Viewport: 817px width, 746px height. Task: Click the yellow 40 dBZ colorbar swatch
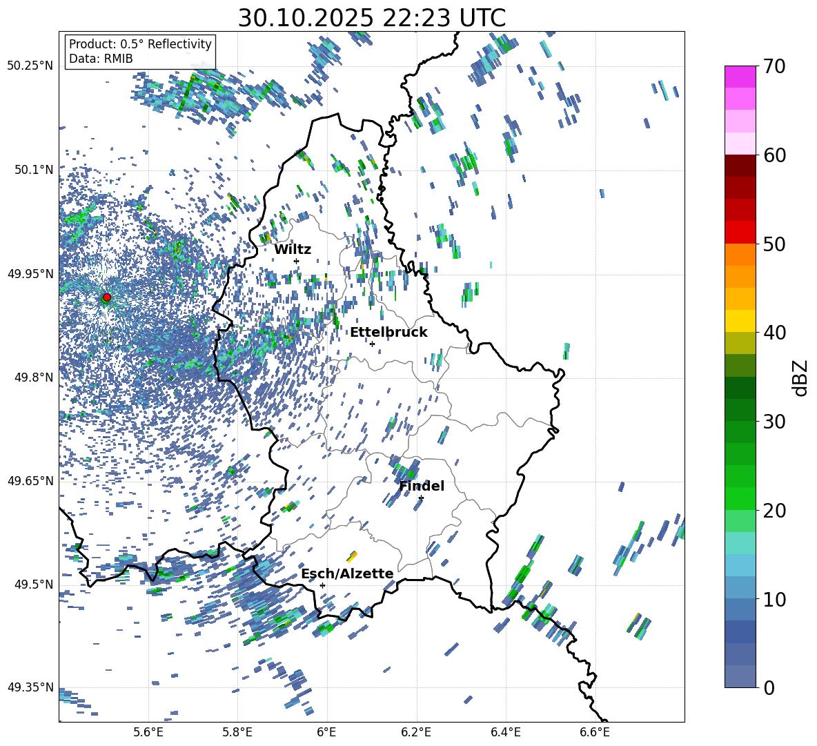tap(740, 321)
